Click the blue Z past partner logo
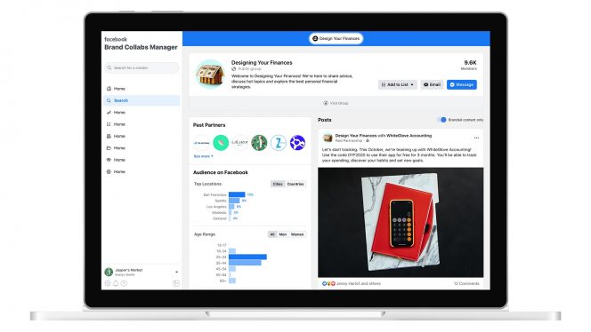 [279, 143]
